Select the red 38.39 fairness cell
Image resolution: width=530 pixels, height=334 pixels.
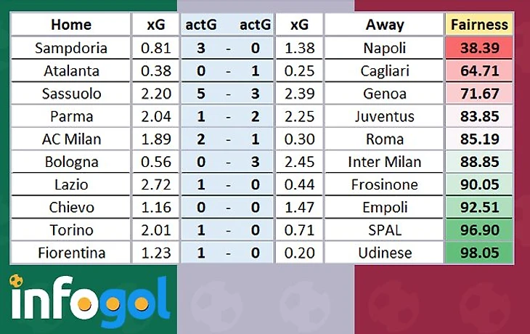(x=479, y=48)
